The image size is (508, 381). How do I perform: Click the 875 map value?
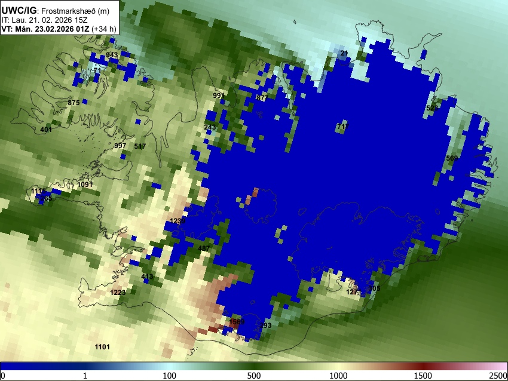point(74,103)
